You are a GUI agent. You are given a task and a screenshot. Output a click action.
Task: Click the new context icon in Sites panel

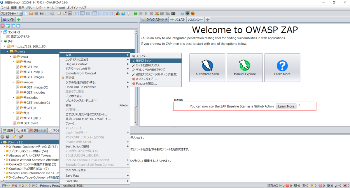click(8, 26)
